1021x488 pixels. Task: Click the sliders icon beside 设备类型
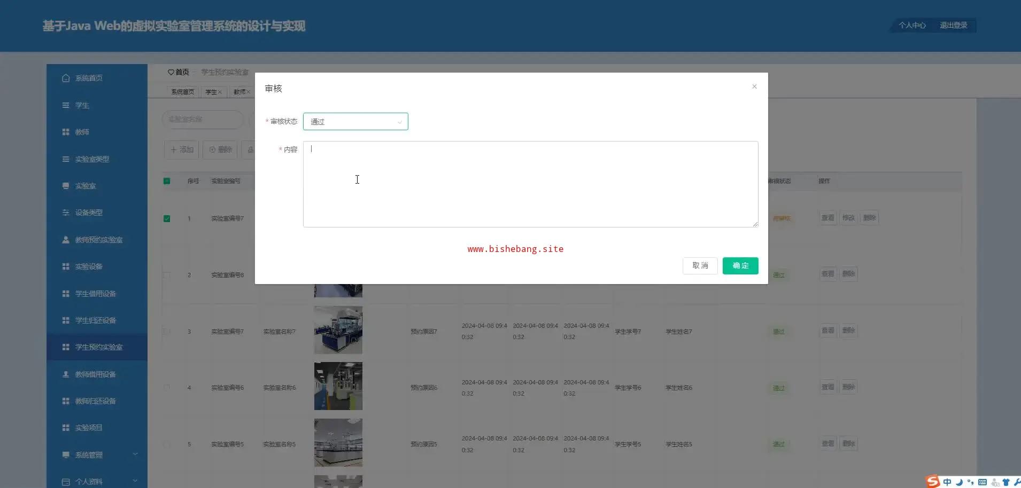(66, 212)
